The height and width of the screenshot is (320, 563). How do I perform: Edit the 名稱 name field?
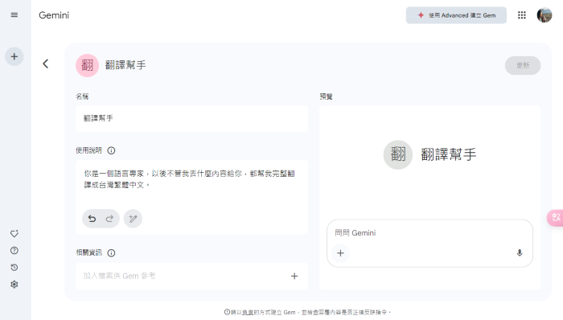point(191,118)
